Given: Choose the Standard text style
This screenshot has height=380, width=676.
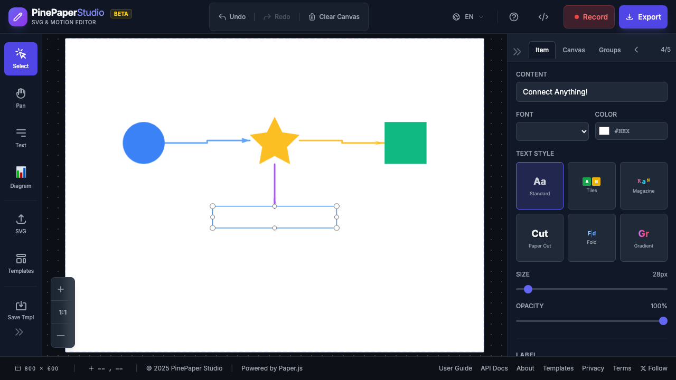Looking at the screenshot, I should coord(539,186).
